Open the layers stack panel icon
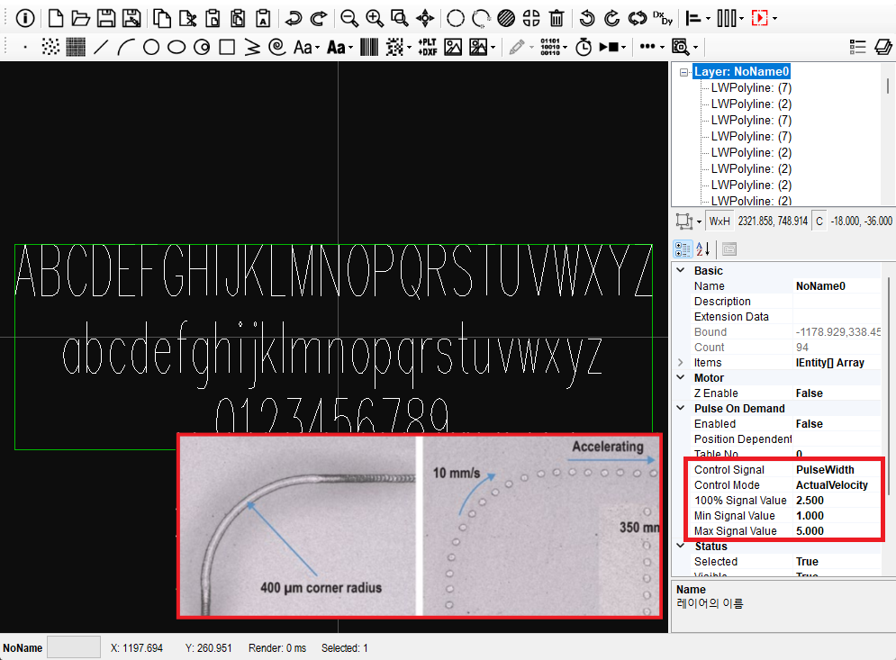 [882, 47]
